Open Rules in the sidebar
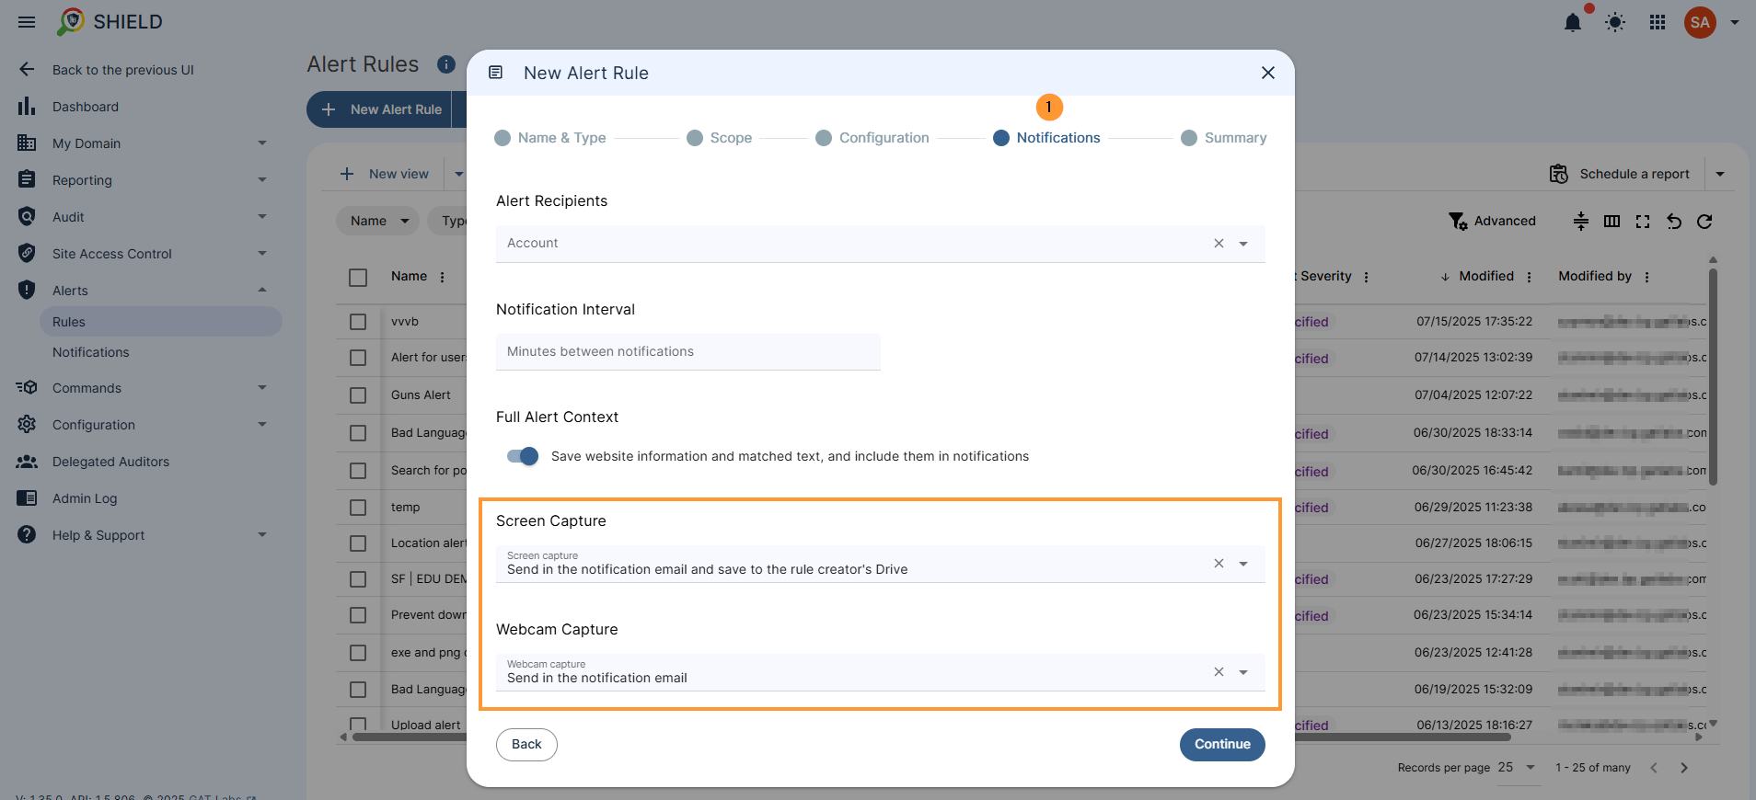1756x800 pixels. [x=161, y=322]
